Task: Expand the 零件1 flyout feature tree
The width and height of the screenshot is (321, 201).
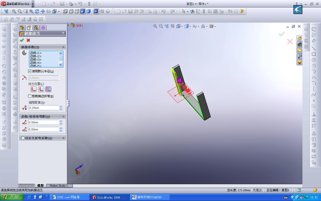Action: click(x=68, y=25)
